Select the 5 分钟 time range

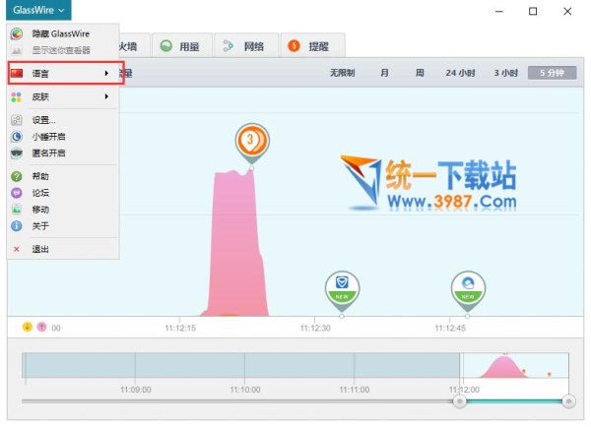[x=552, y=73]
